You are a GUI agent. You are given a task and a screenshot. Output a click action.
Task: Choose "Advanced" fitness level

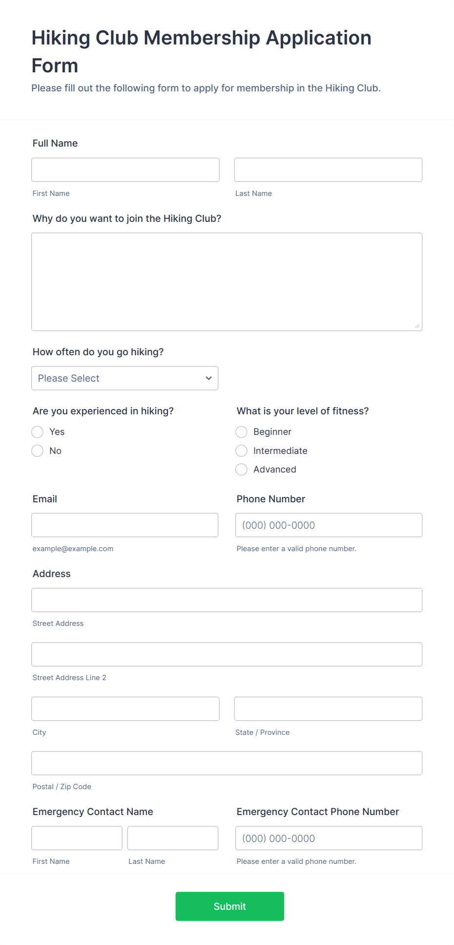(241, 470)
